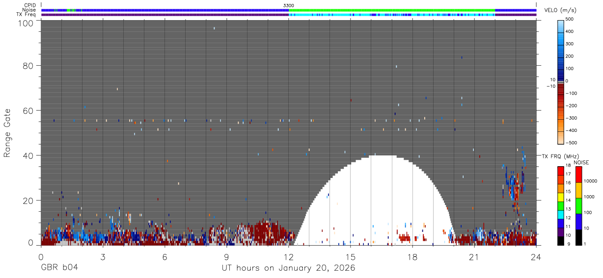The height and width of the screenshot is (278, 603).
Task: Click the UT hours on January 20, 2026 title
Action: 289,268
